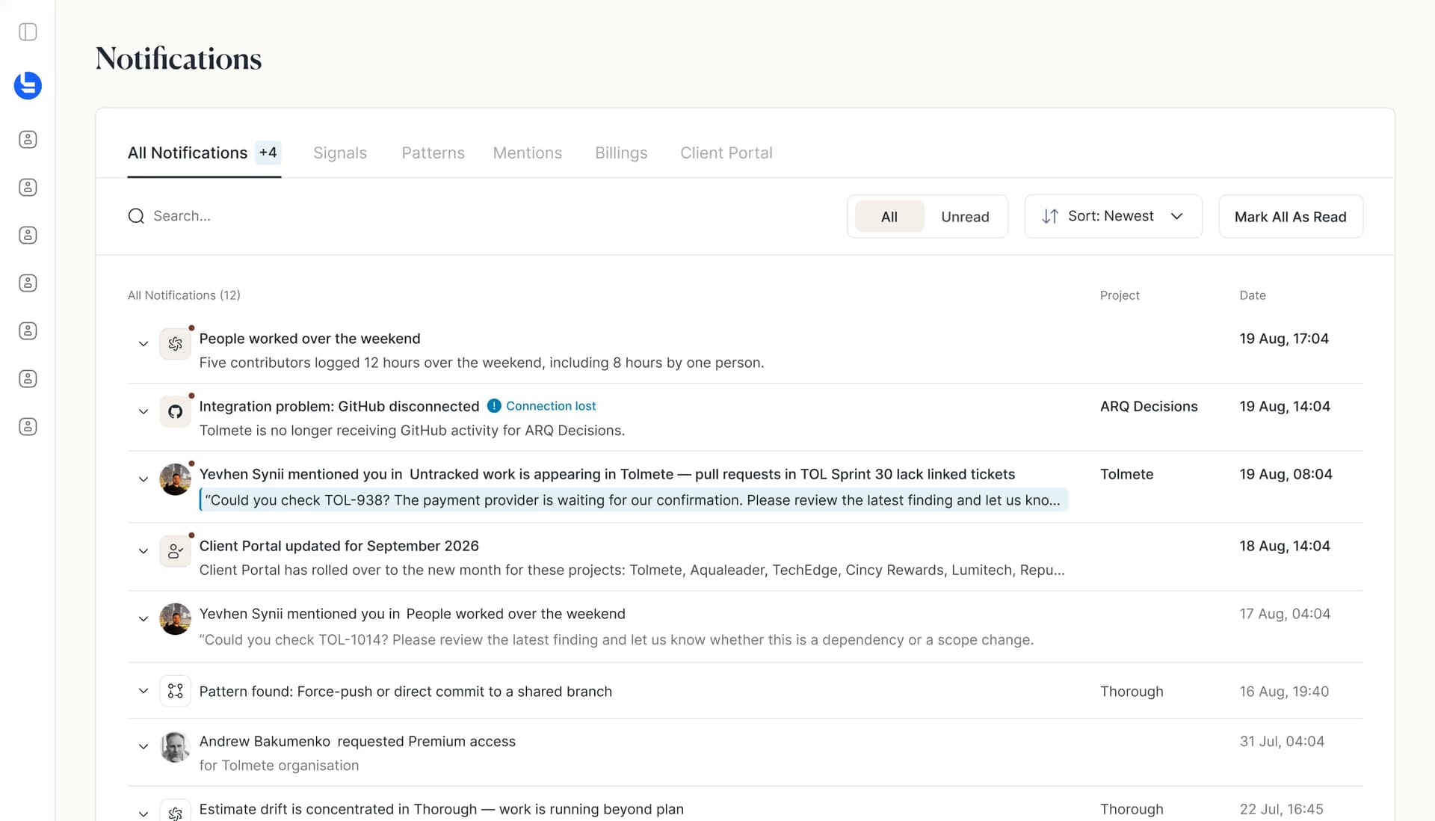This screenshot has width=1435, height=821.
Task: Open the Mentions tab
Action: click(x=528, y=153)
